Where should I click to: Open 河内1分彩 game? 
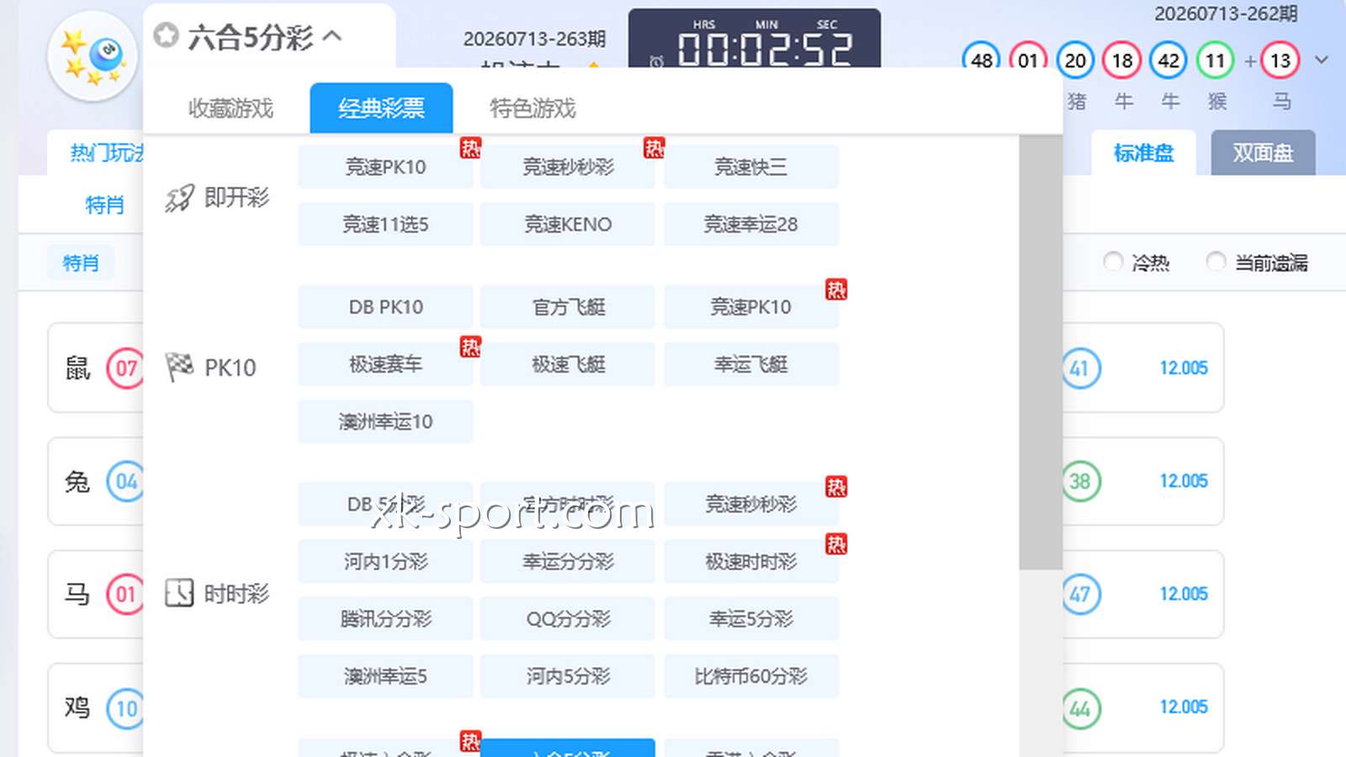pyautogui.click(x=385, y=561)
